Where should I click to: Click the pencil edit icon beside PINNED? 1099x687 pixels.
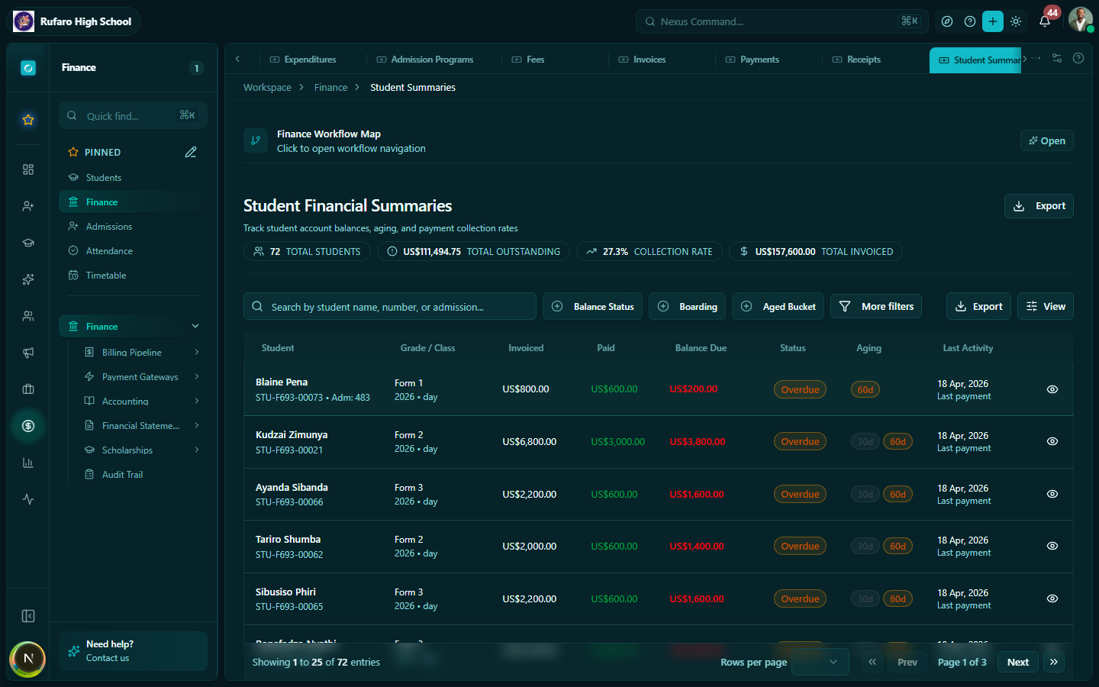tap(191, 152)
